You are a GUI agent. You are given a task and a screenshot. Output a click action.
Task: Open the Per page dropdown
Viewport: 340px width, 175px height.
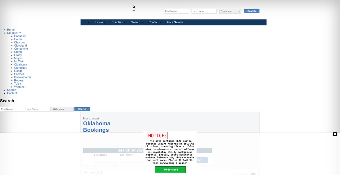click(99, 172)
